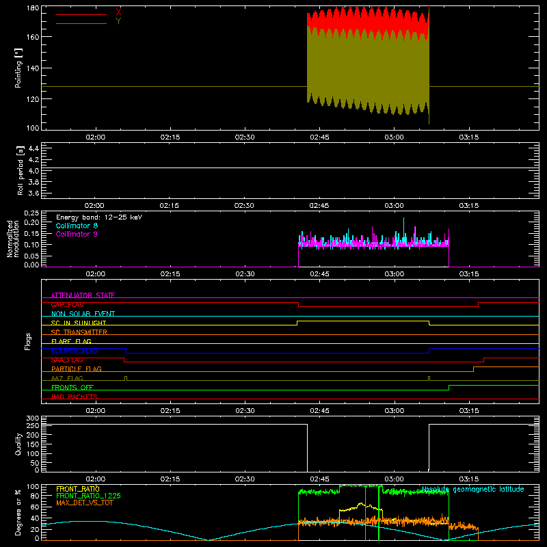The image size is (547, 547).
Task: Click 03:15 tick under Quality plot
Action: tap(469, 479)
